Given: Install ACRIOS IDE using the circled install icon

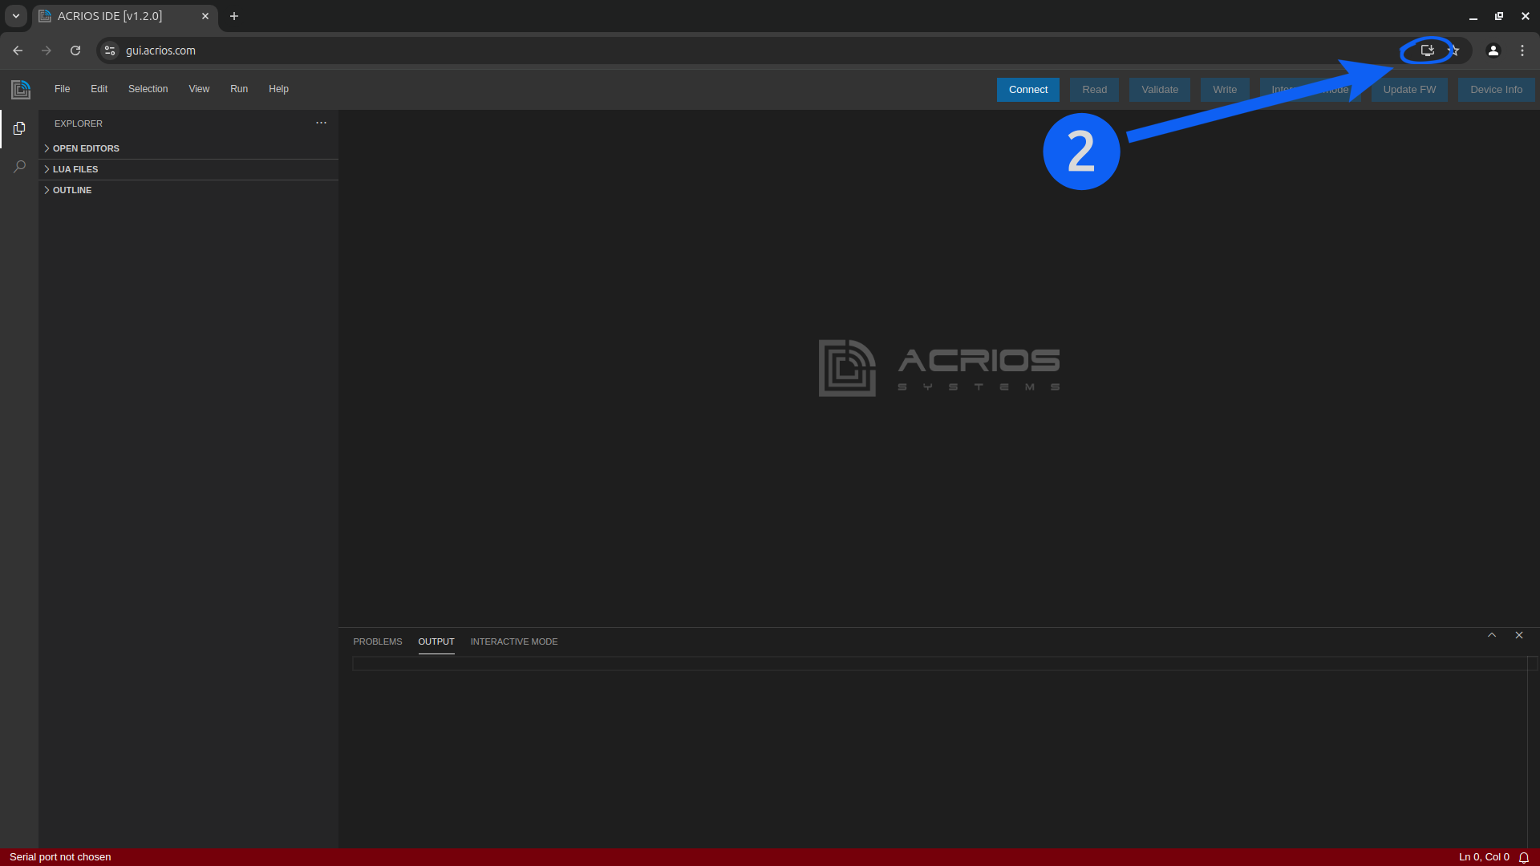Looking at the screenshot, I should click(1427, 50).
